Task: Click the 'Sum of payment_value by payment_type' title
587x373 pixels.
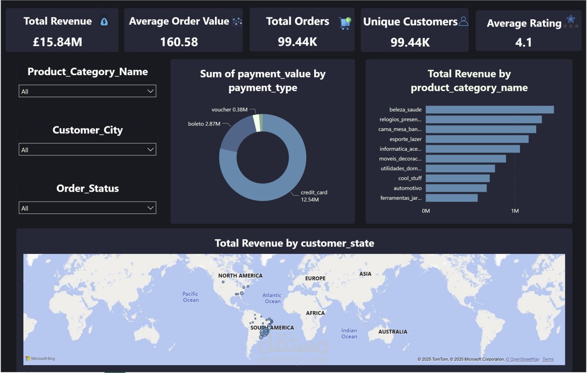Action: (x=263, y=81)
